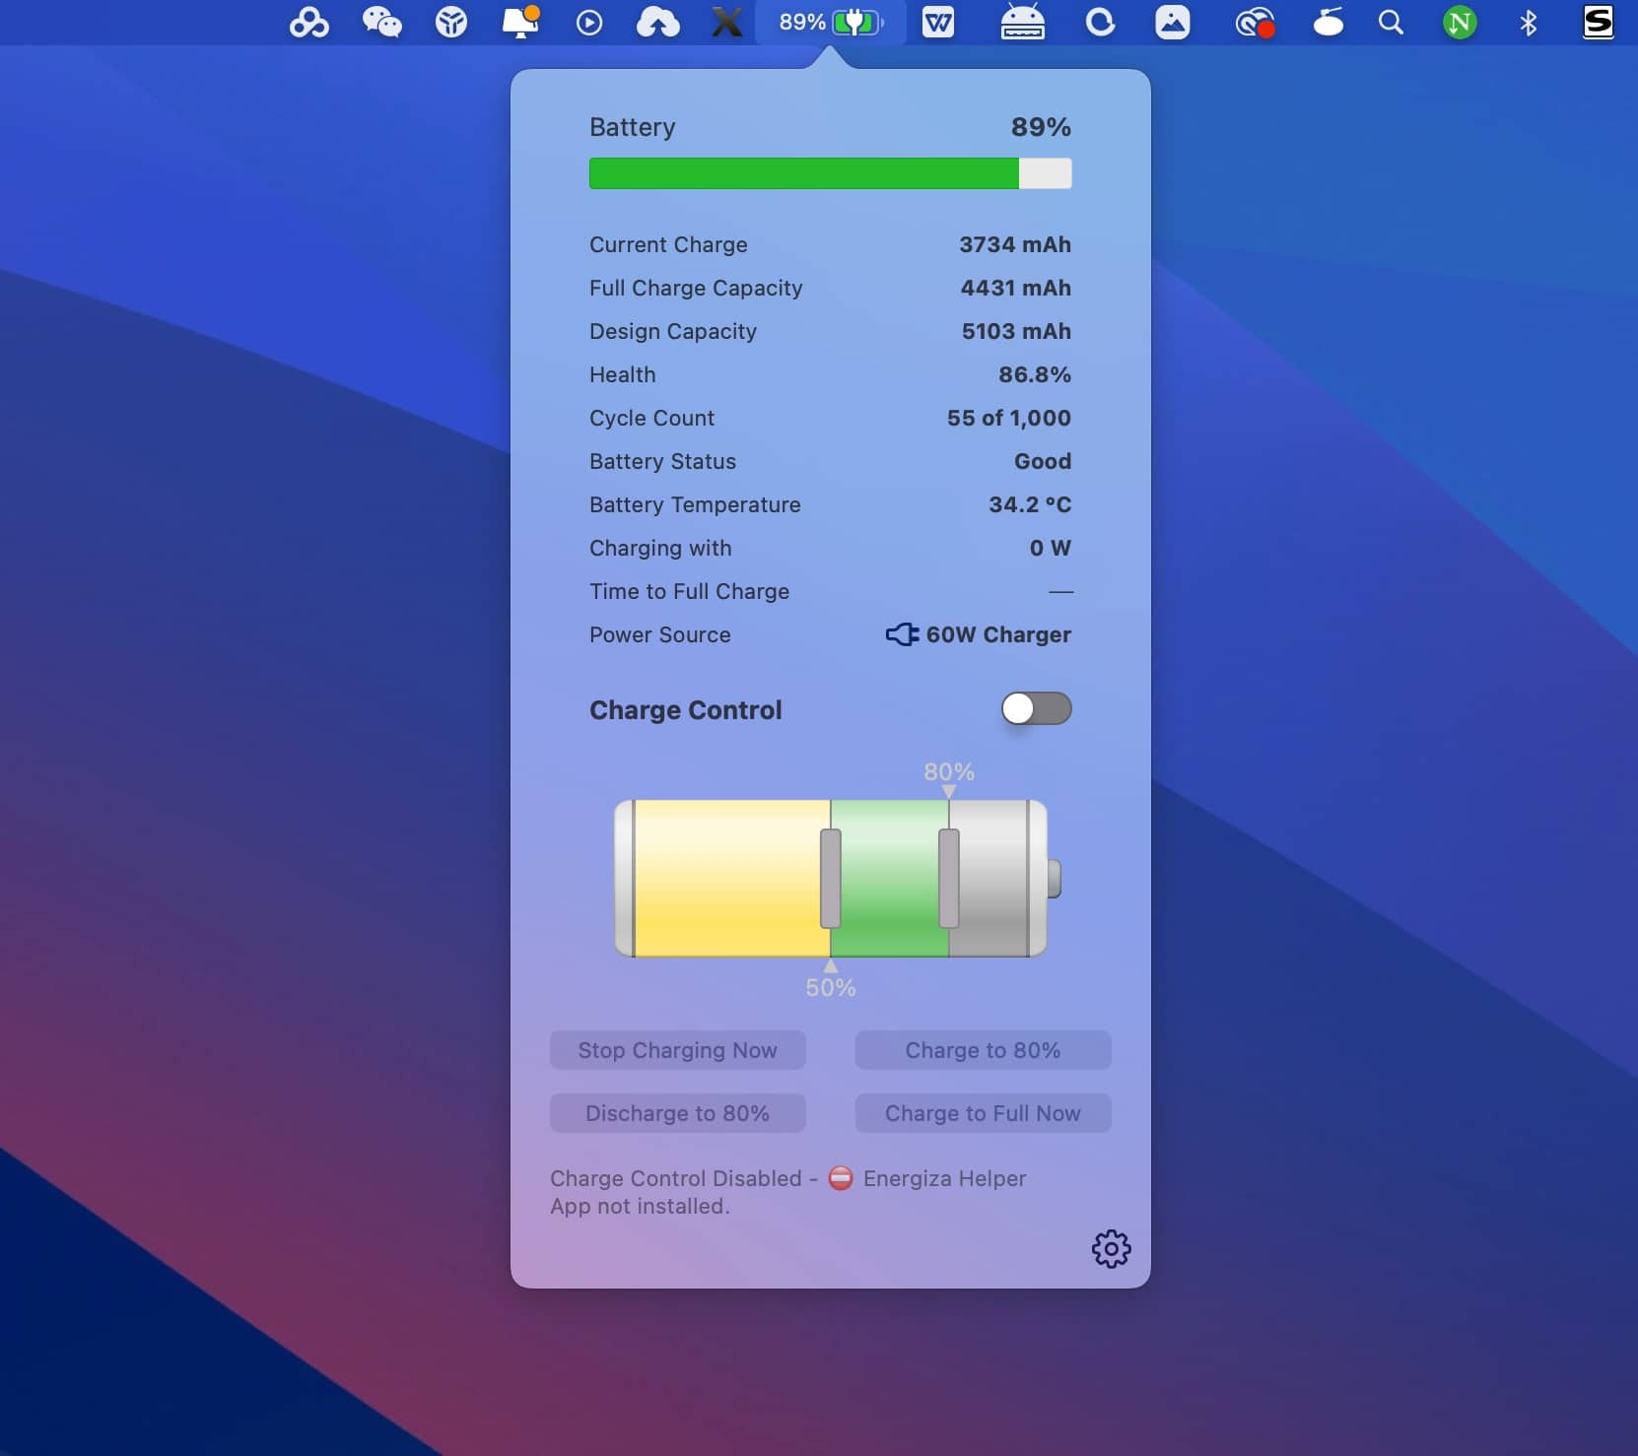Click the 50% marker label below battery

[831, 988]
